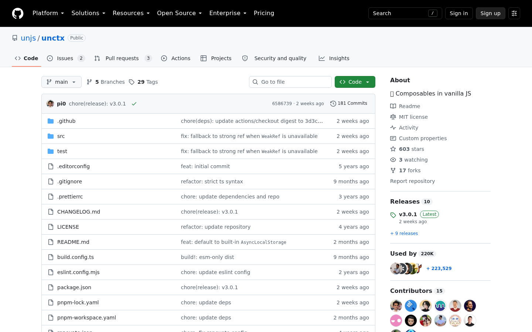Expand the Solutions menu
532x332 pixels.
88,13
